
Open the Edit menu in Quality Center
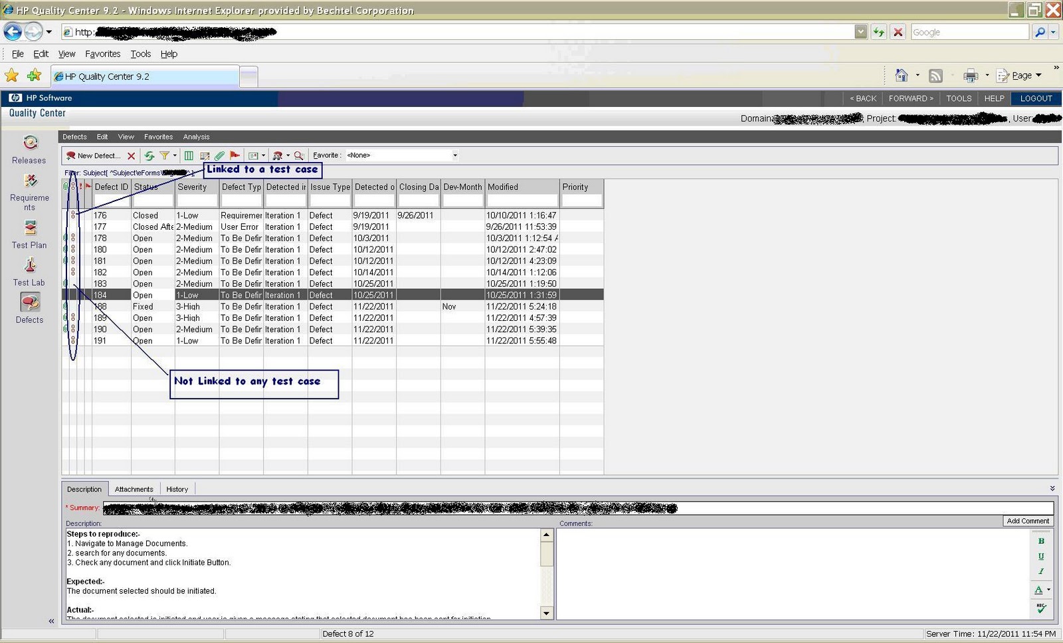[102, 137]
